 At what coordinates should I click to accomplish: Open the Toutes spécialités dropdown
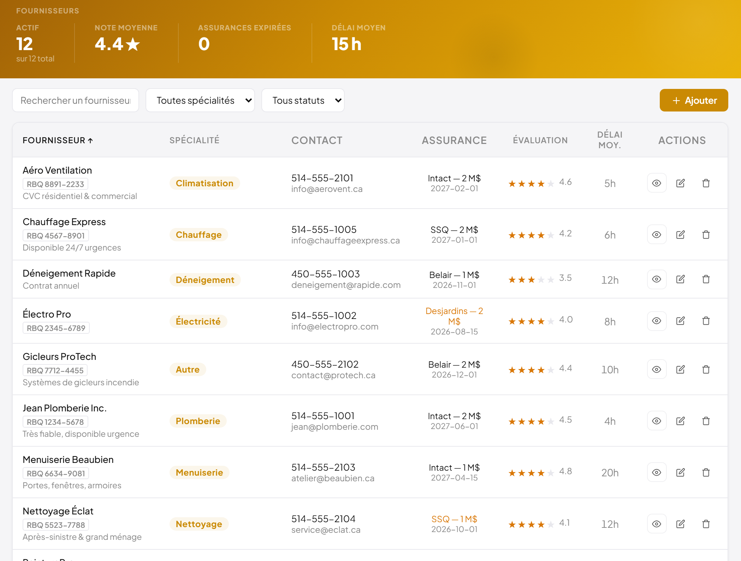200,101
